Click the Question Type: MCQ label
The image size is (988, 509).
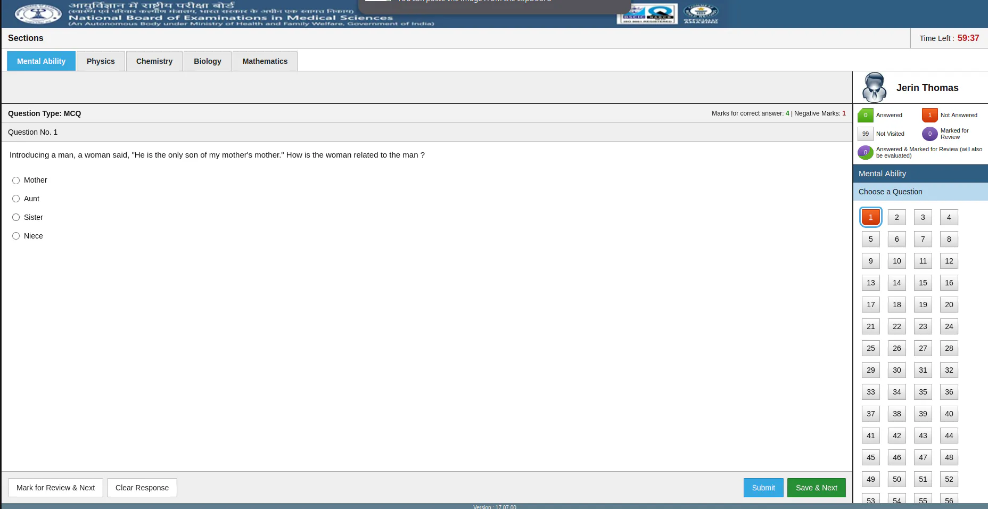45,113
